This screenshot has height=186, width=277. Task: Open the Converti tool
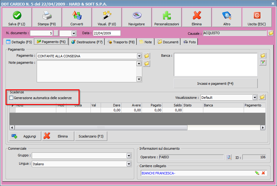point(77,17)
